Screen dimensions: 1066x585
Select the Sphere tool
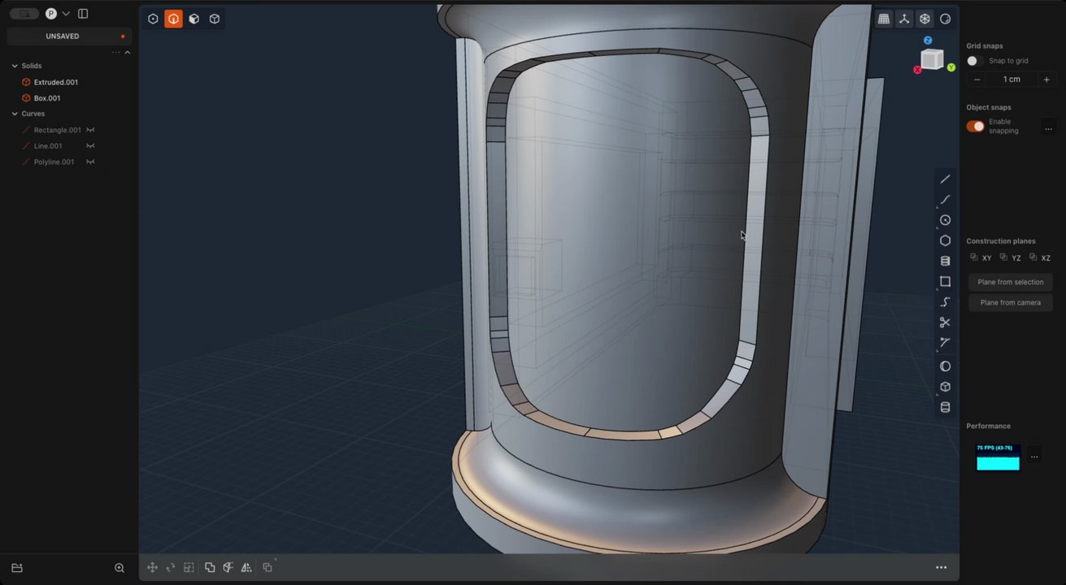(x=945, y=366)
